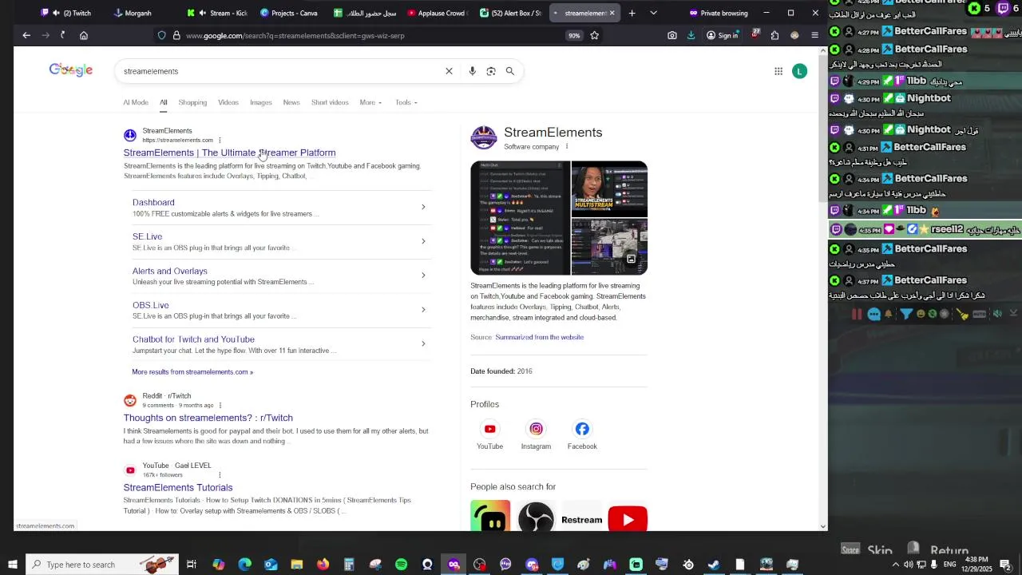Click the bell icon in chat overlay toolbar
Screen dimensions: 1022x575
[x=888, y=314]
